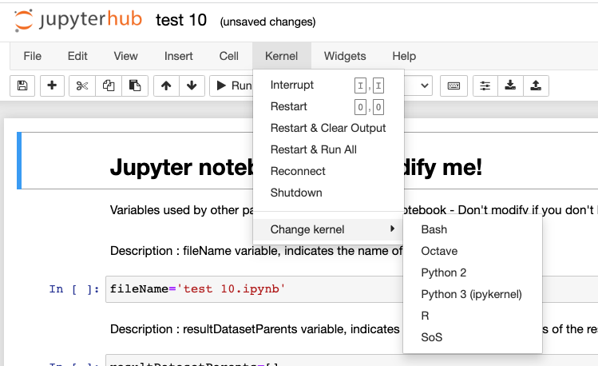598x366 pixels.
Task: Click the sliders icon in the toolbar
Action: (485, 86)
